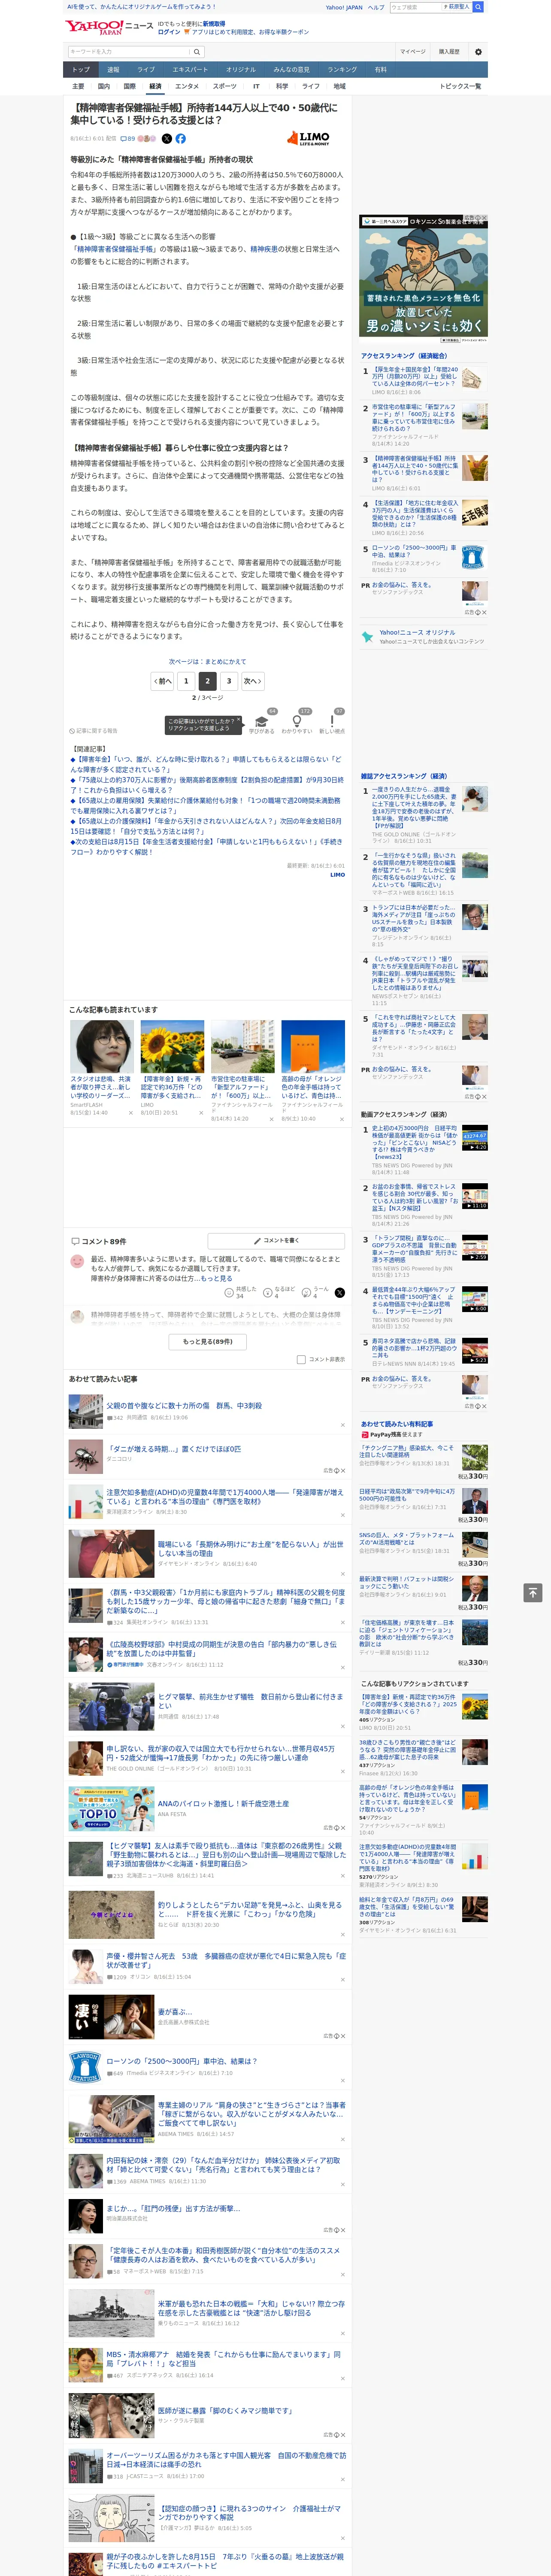This screenshot has width=551, height=2576.
Task: Close the golfer advertisement banner
Action: tap(483, 218)
